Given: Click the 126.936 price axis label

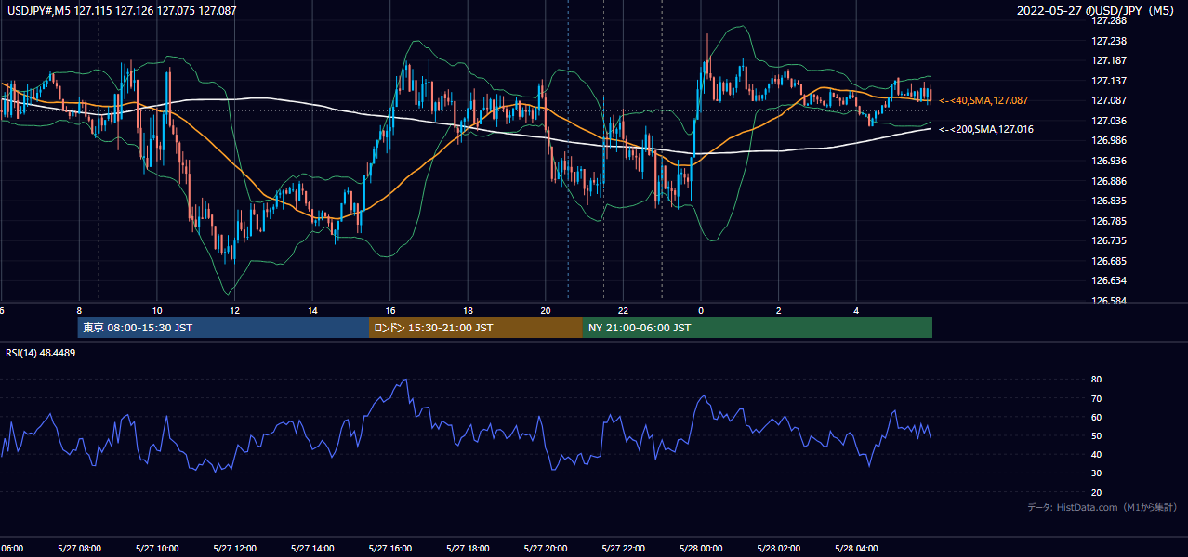Looking at the screenshot, I should pyautogui.click(x=1109, y=161).
